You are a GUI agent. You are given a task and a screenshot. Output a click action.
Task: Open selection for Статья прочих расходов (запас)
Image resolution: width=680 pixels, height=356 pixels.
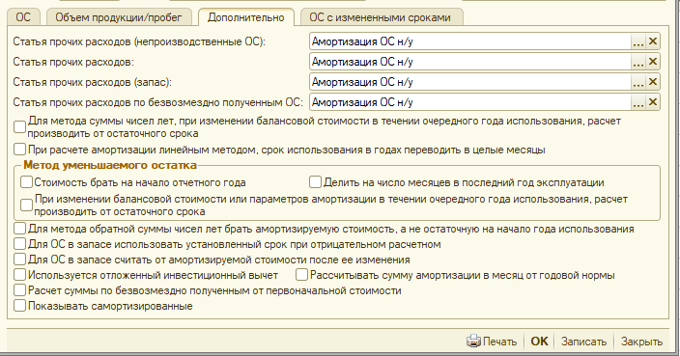coord(637,82)
